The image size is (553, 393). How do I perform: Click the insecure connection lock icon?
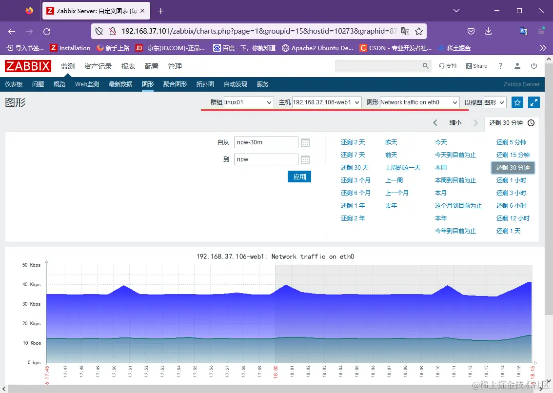coord(113,31)
